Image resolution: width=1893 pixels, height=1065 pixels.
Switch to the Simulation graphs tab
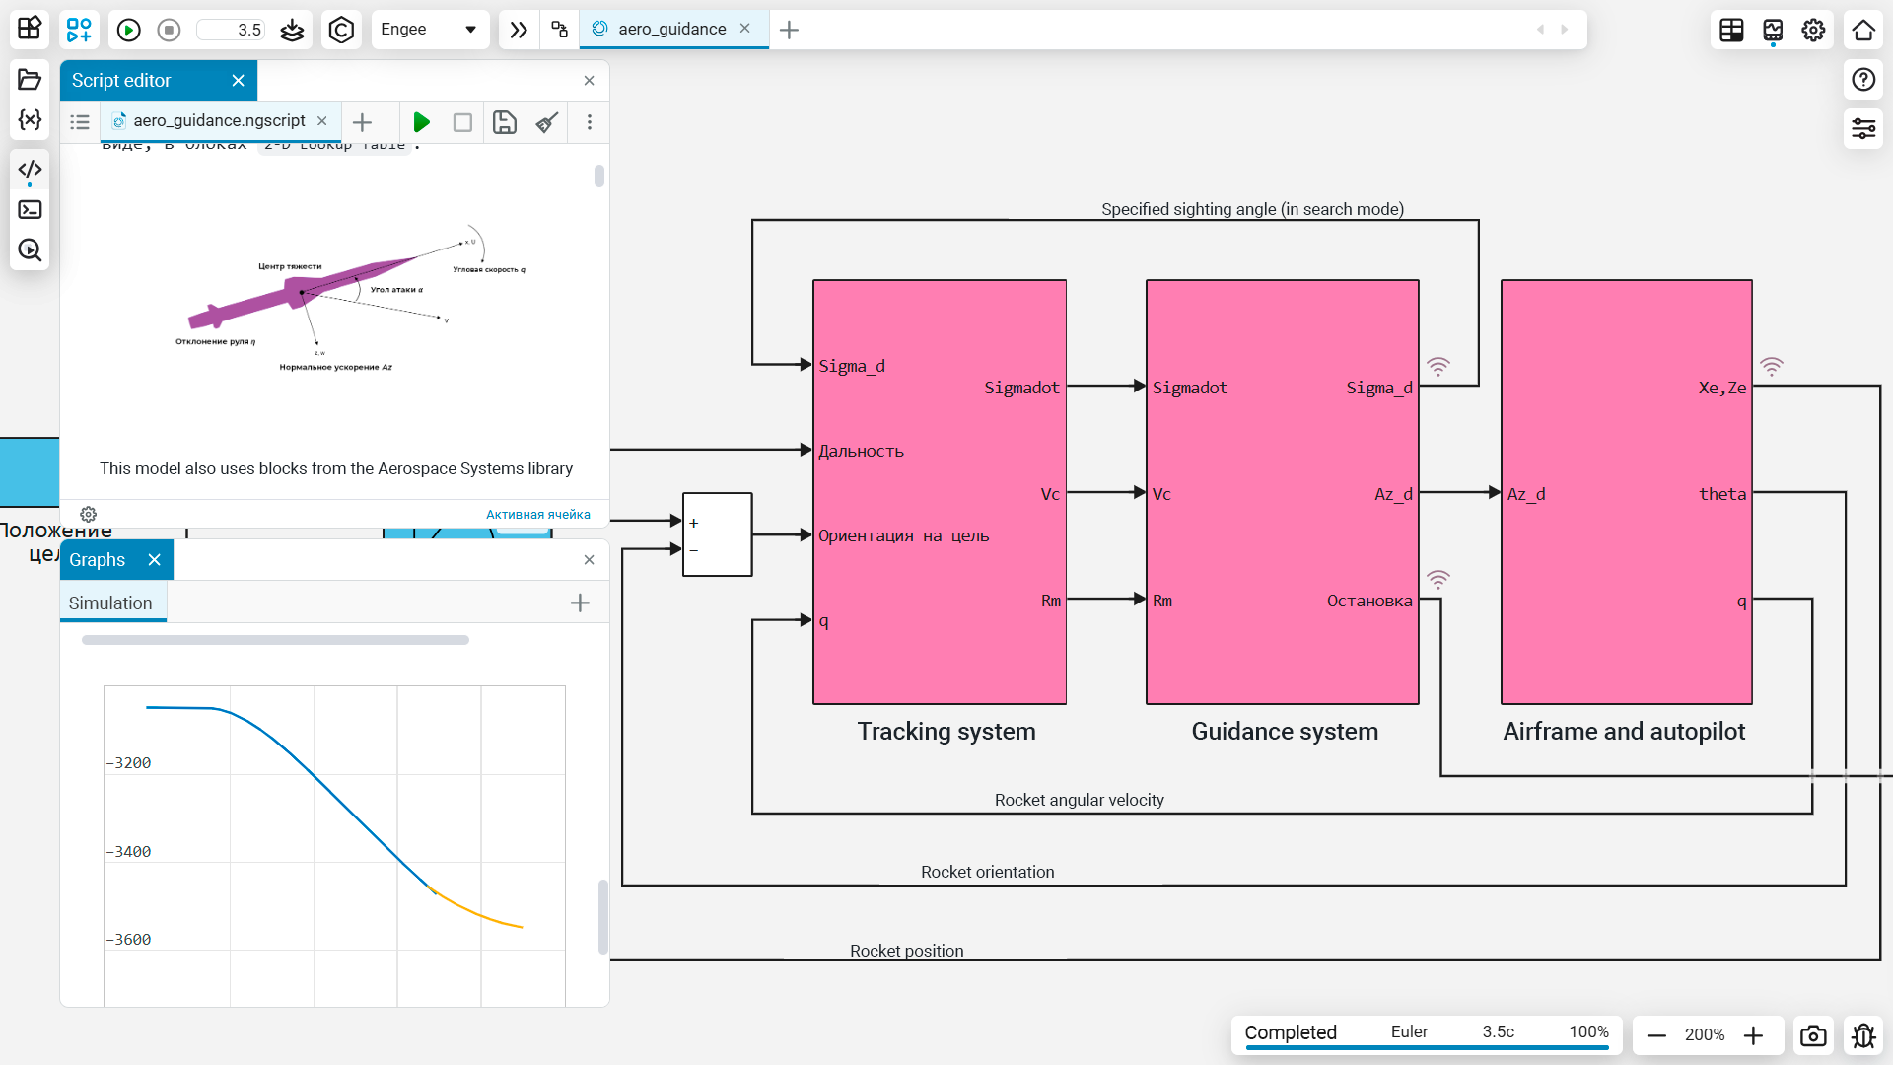(x=111, y=603)
